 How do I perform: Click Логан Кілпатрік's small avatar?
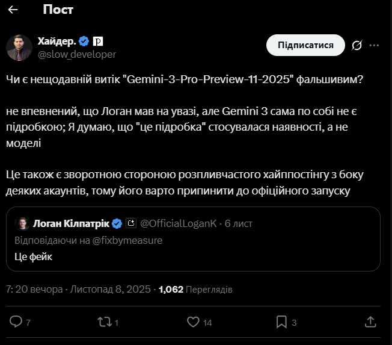(x=22, y=223)
